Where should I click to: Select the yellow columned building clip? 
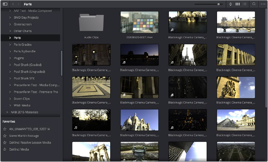coord(236,55)
